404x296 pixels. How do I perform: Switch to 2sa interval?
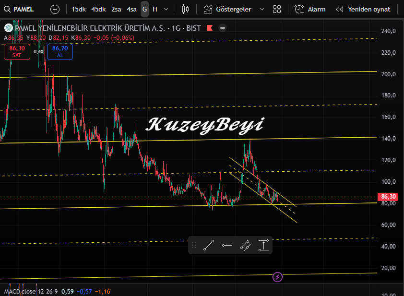[116, 10]
